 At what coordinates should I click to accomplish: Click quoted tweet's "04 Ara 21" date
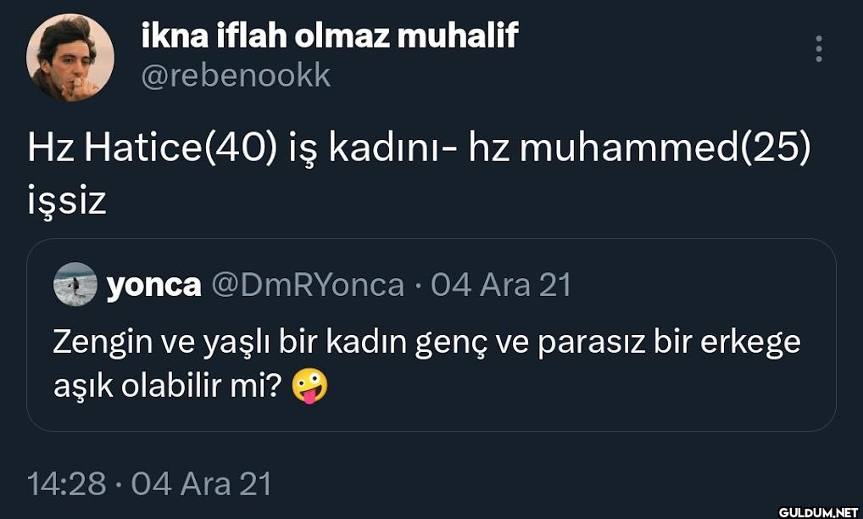pyautogui.click(x=501, y=285)
